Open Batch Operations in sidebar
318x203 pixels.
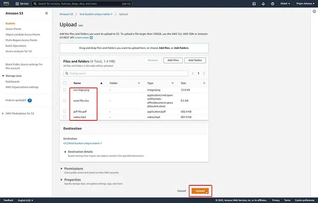pyautogui.click(x=16, y=46)
